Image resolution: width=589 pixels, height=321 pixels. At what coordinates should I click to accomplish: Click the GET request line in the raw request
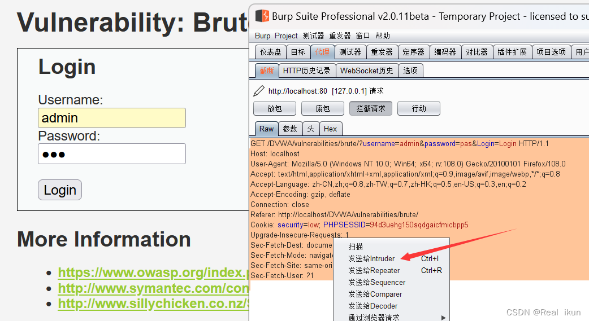(x=399, y=144)
